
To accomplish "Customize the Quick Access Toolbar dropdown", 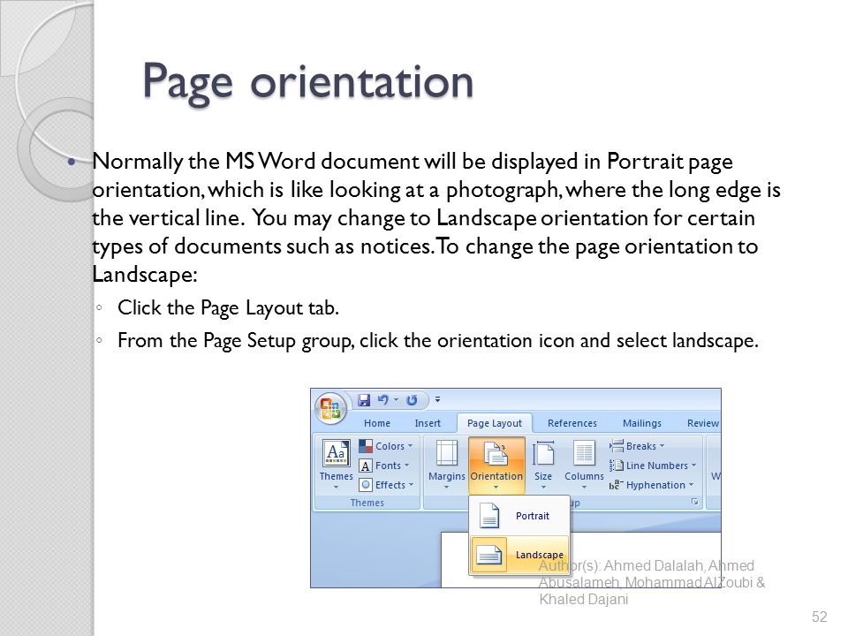I will click(x=437, y=399).
